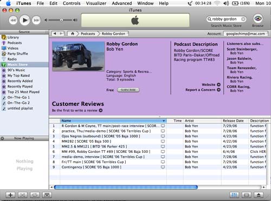Sort by the Artist column header
Screen dimensions: 271x201
(x=202, y=120)
